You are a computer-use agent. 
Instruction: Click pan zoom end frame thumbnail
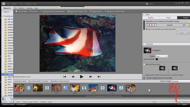[x=175, y=68]
